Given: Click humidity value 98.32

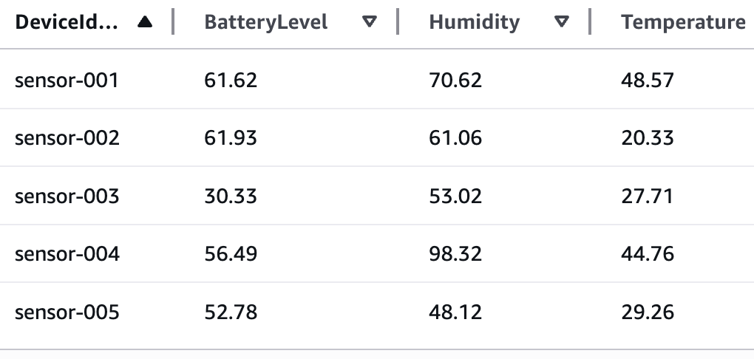Looking at the screenshot, I should 455,254.
